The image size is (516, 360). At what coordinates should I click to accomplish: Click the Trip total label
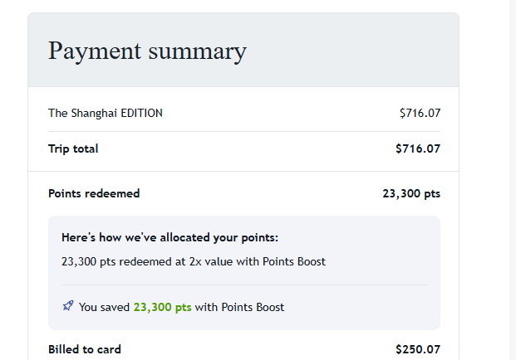[73, 149]
